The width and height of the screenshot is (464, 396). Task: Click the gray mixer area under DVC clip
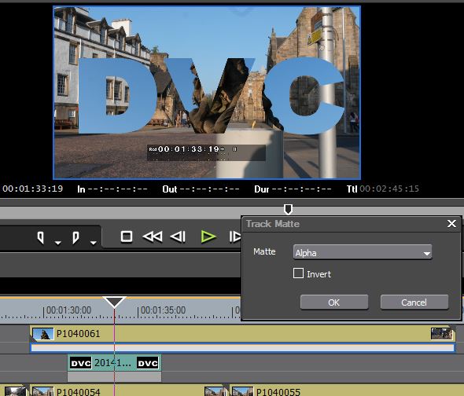pyautogui.click(x=115, y=376)
